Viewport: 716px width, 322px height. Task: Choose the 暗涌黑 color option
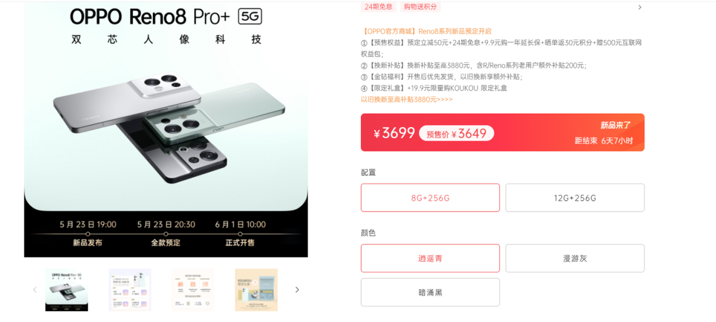430,292
